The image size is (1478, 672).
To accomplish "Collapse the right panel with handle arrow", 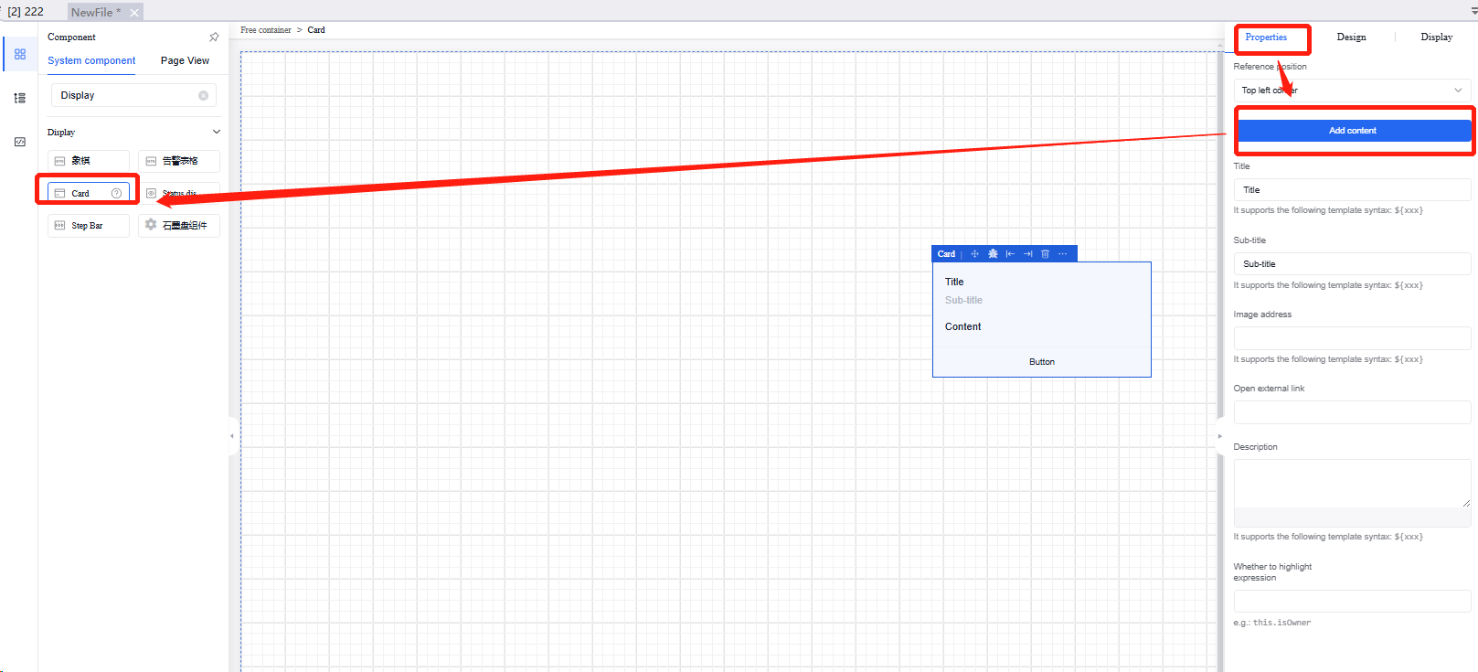I will tap(1219, 436).
